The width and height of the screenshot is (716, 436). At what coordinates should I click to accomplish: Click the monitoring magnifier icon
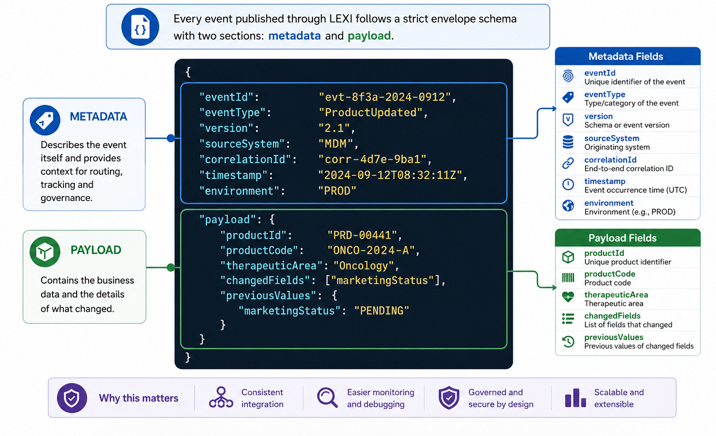(x=327, y=398)
